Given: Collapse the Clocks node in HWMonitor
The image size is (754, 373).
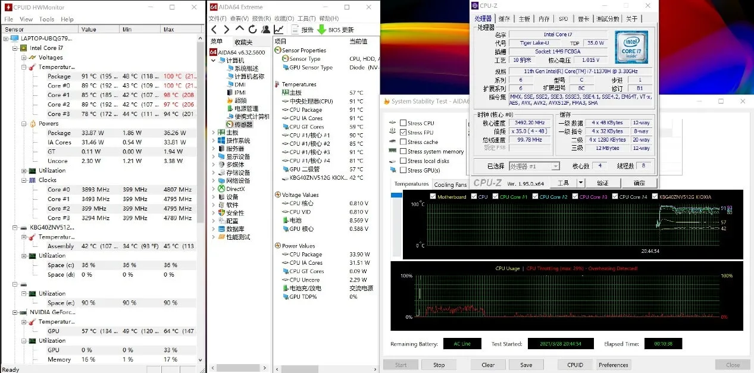Looking at the screenshot, I should [24, 180].
